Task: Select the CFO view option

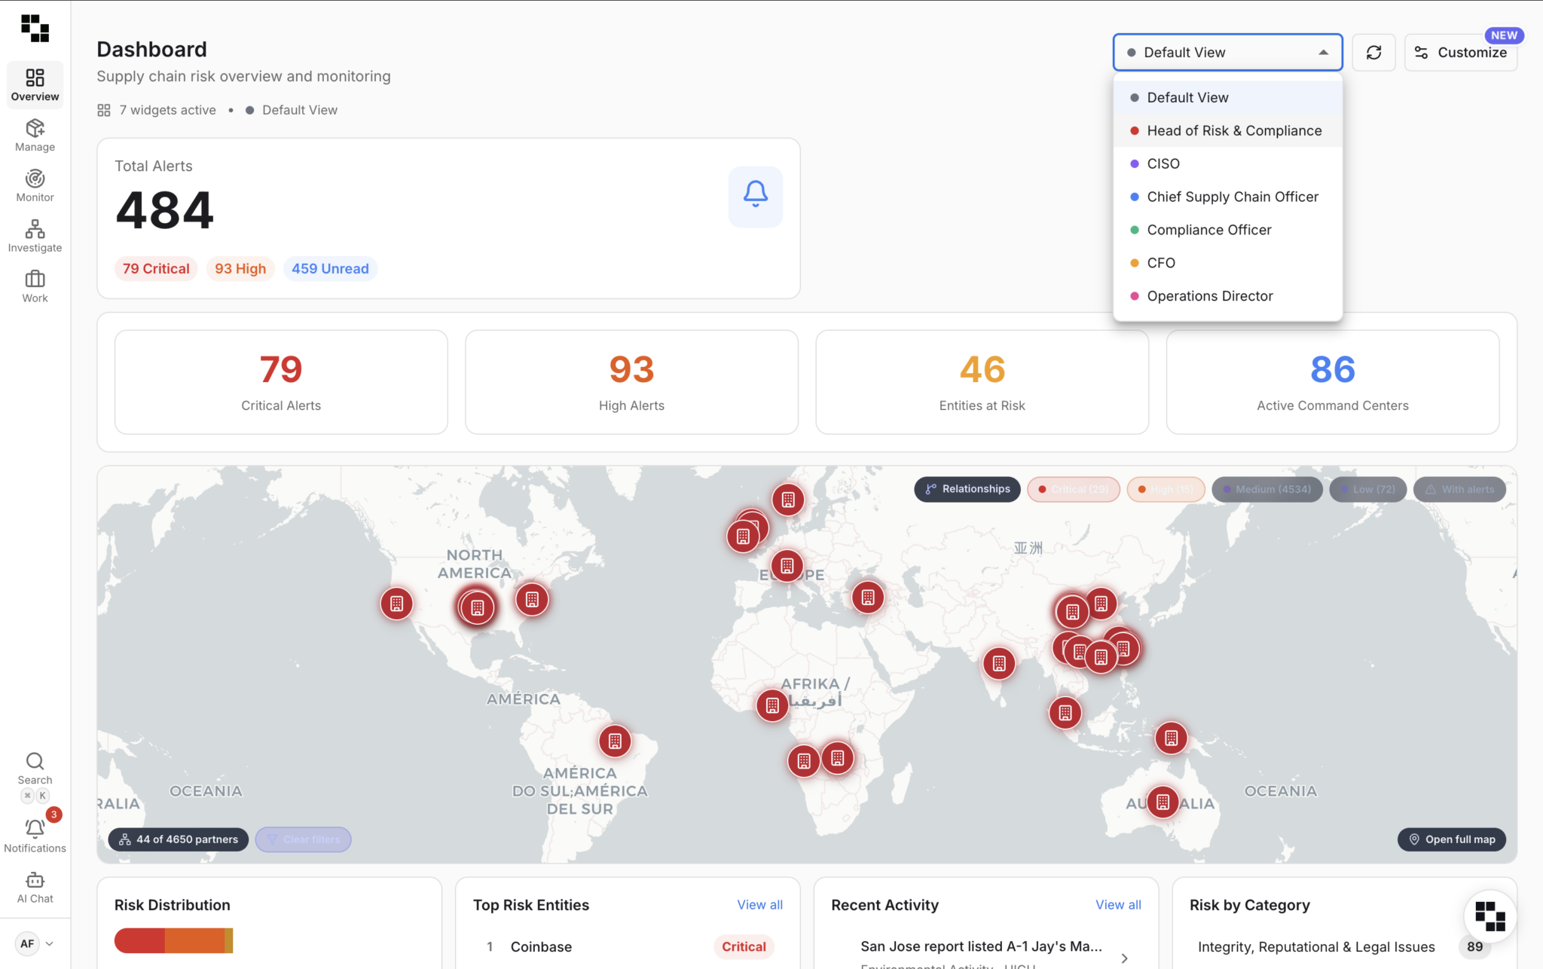Action: (x=1228, y=263)
